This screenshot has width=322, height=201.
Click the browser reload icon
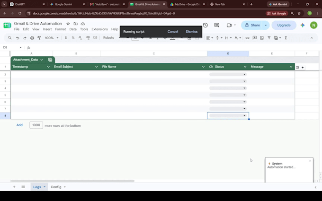(x=20, y=13)
